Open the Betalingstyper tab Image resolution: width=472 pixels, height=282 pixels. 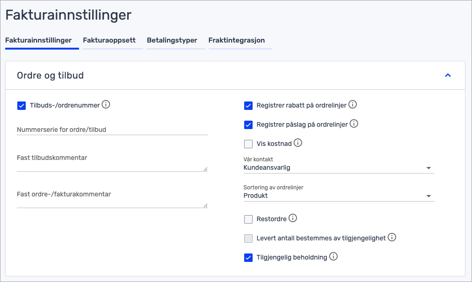[x=172, y=40]
